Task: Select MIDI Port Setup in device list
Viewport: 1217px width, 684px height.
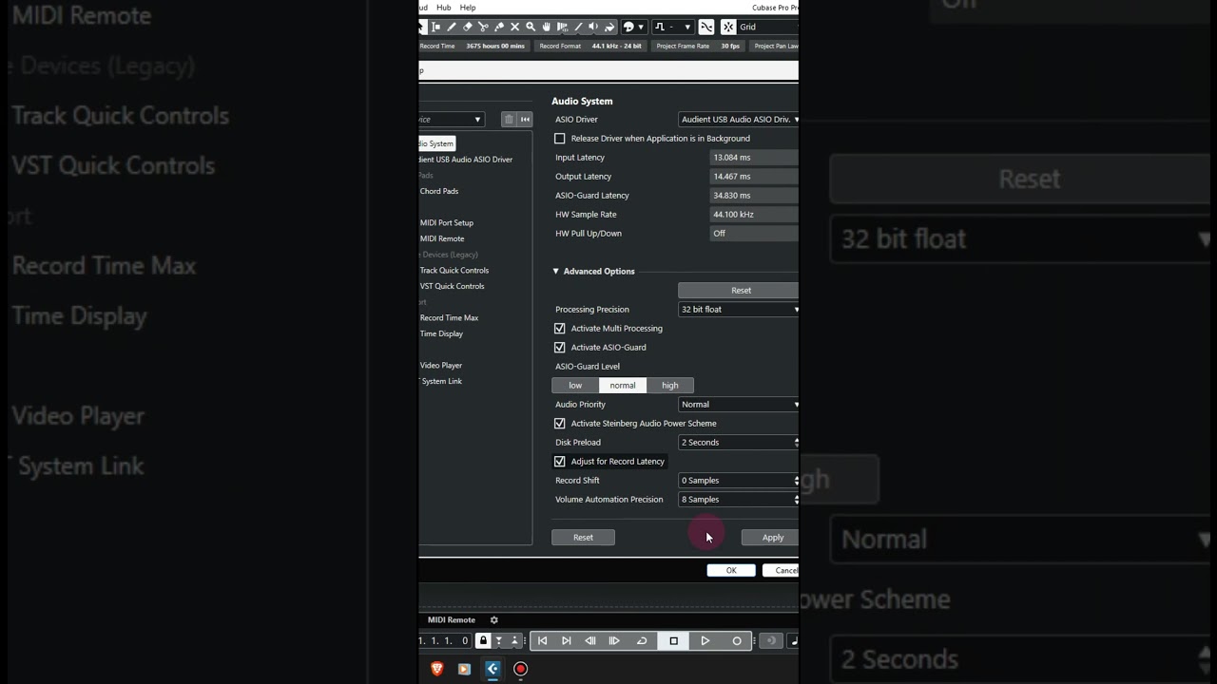Action: (x=447, y=222)
